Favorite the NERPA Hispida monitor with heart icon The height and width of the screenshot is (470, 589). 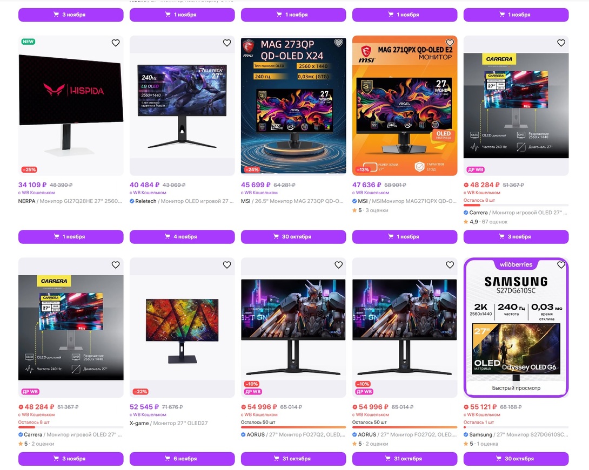(116, 43)
